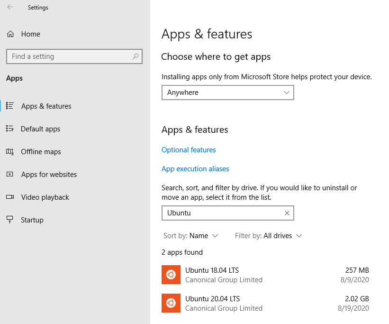Click the 8/9/2020 install date
The image size is (389, 324).
click(355, 280)
